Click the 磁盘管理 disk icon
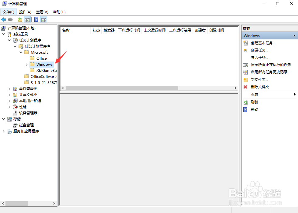 (15, 125)
